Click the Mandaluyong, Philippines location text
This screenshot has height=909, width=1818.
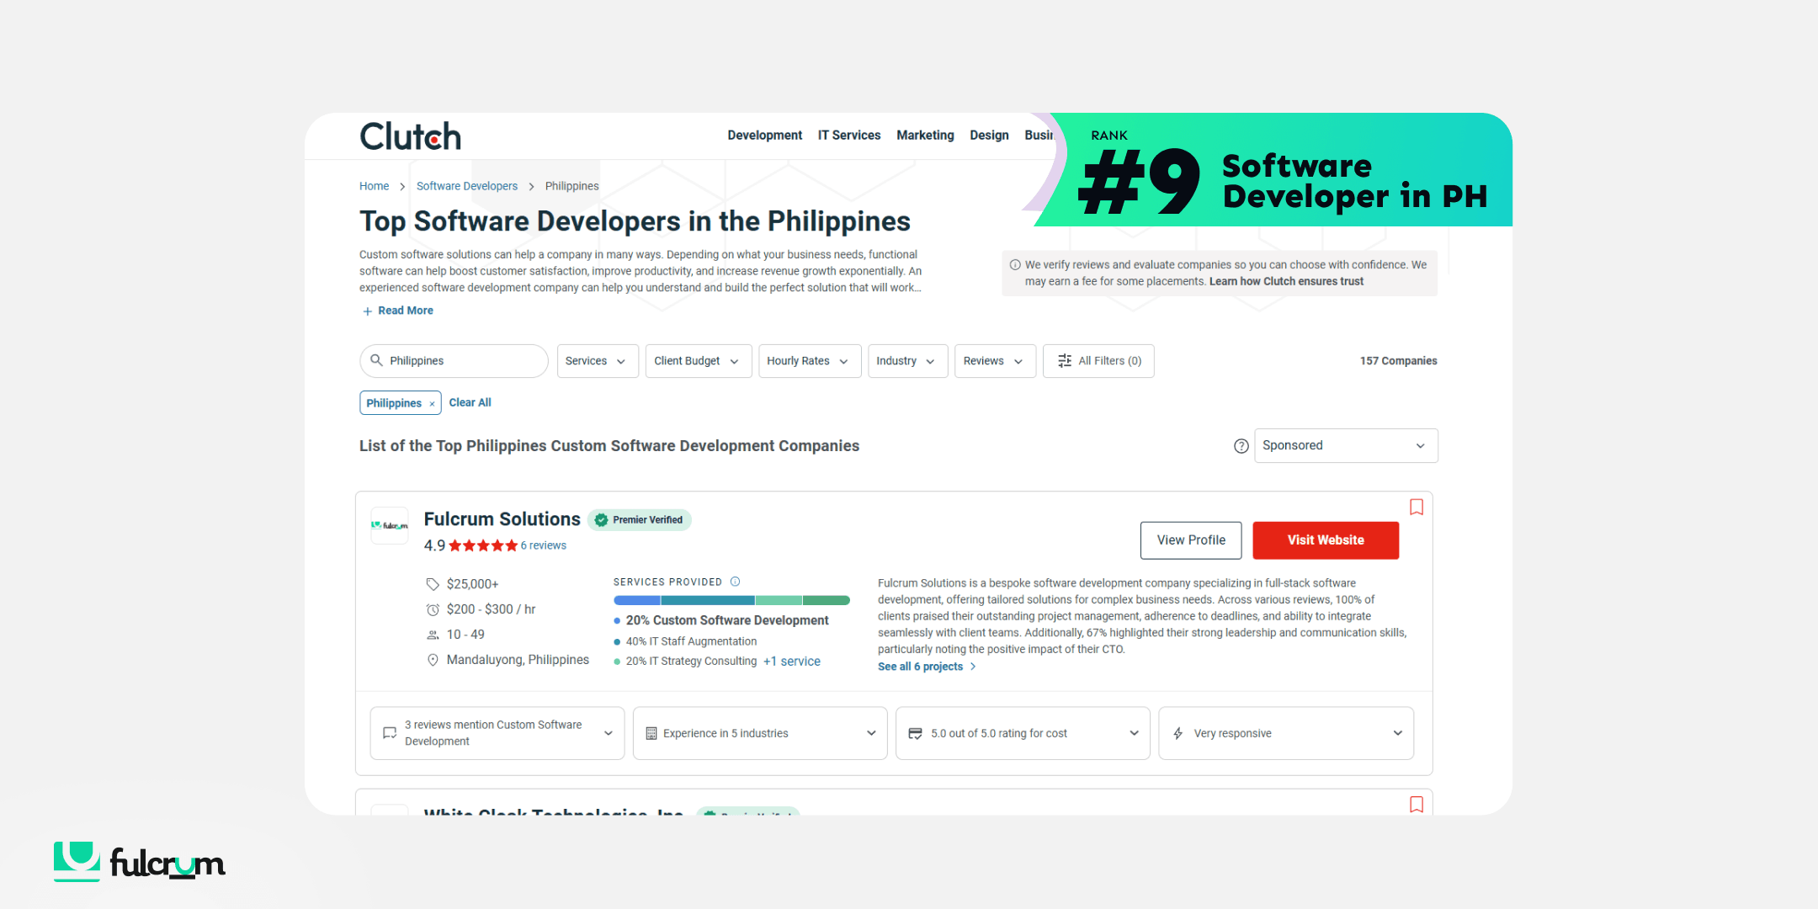coord(518,660)
